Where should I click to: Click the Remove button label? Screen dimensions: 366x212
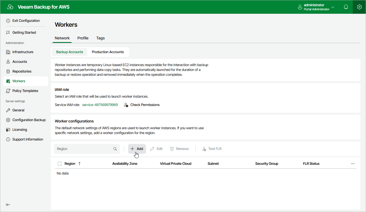(182, 149)
